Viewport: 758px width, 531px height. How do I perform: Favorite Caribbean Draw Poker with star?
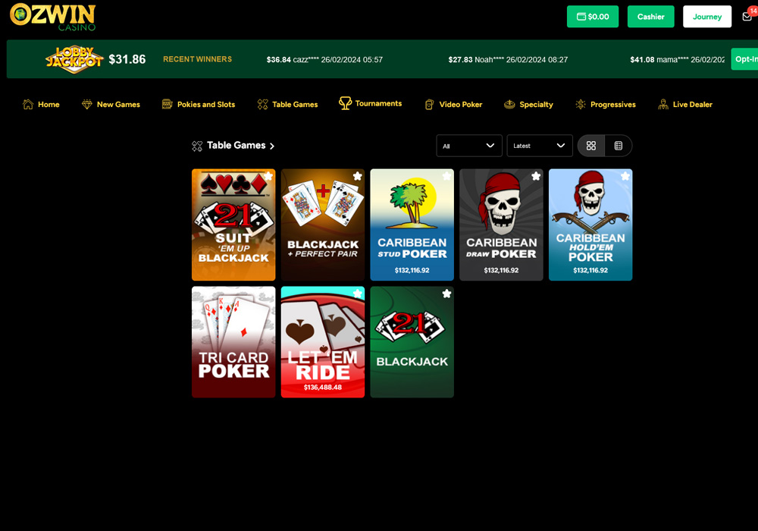[x=536, y=176]
